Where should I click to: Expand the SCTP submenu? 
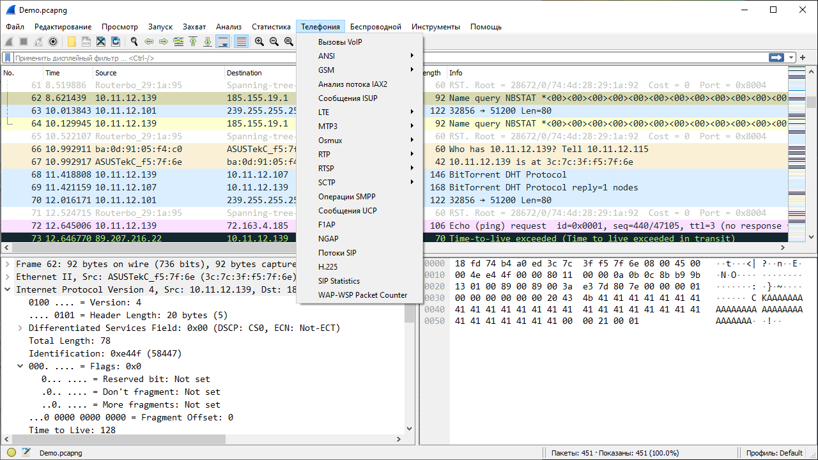(x=359, y=183)
